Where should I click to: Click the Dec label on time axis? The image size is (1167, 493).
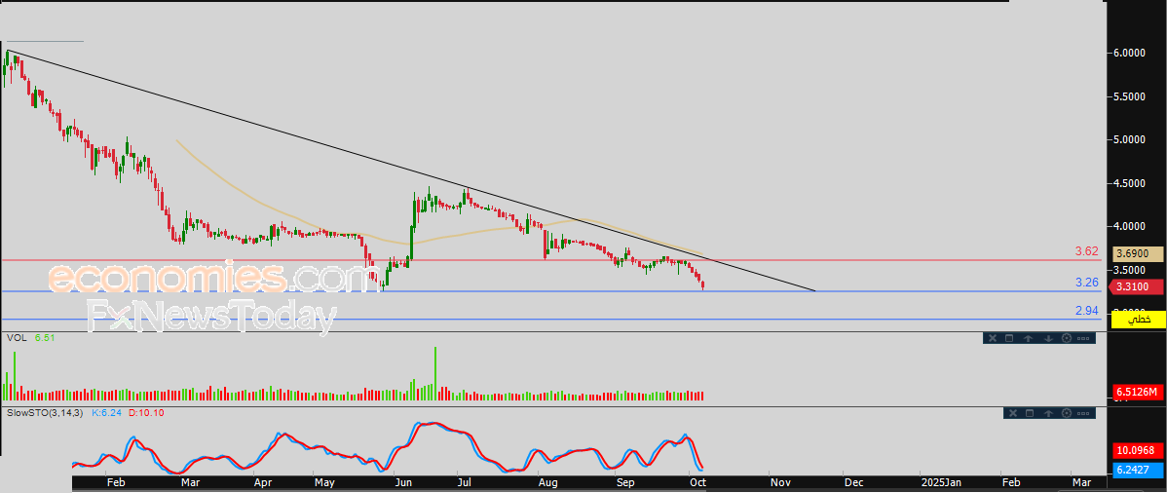853,483
